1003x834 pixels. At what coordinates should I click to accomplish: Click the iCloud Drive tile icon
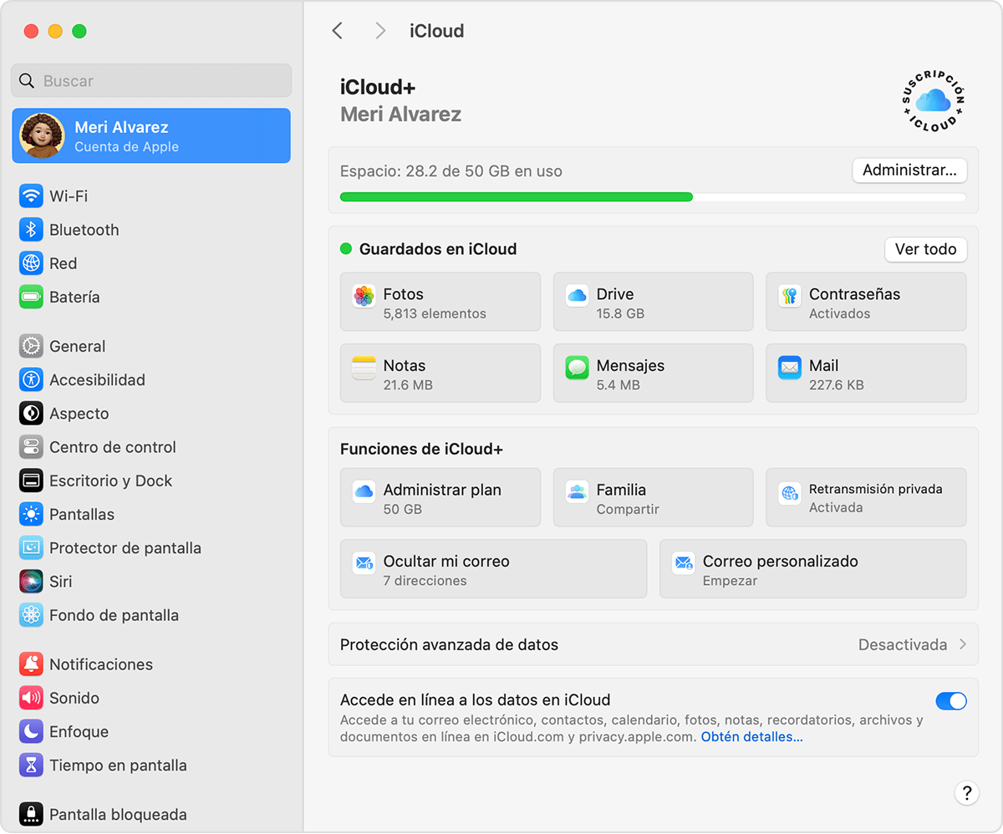click(x=577, y=296)
